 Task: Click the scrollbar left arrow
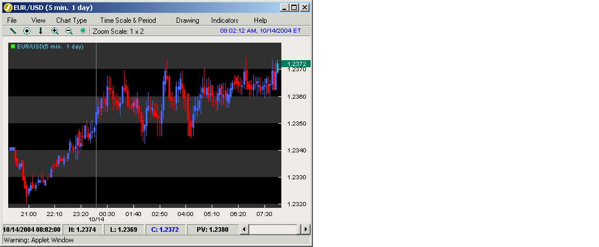[x=244, y=229]
